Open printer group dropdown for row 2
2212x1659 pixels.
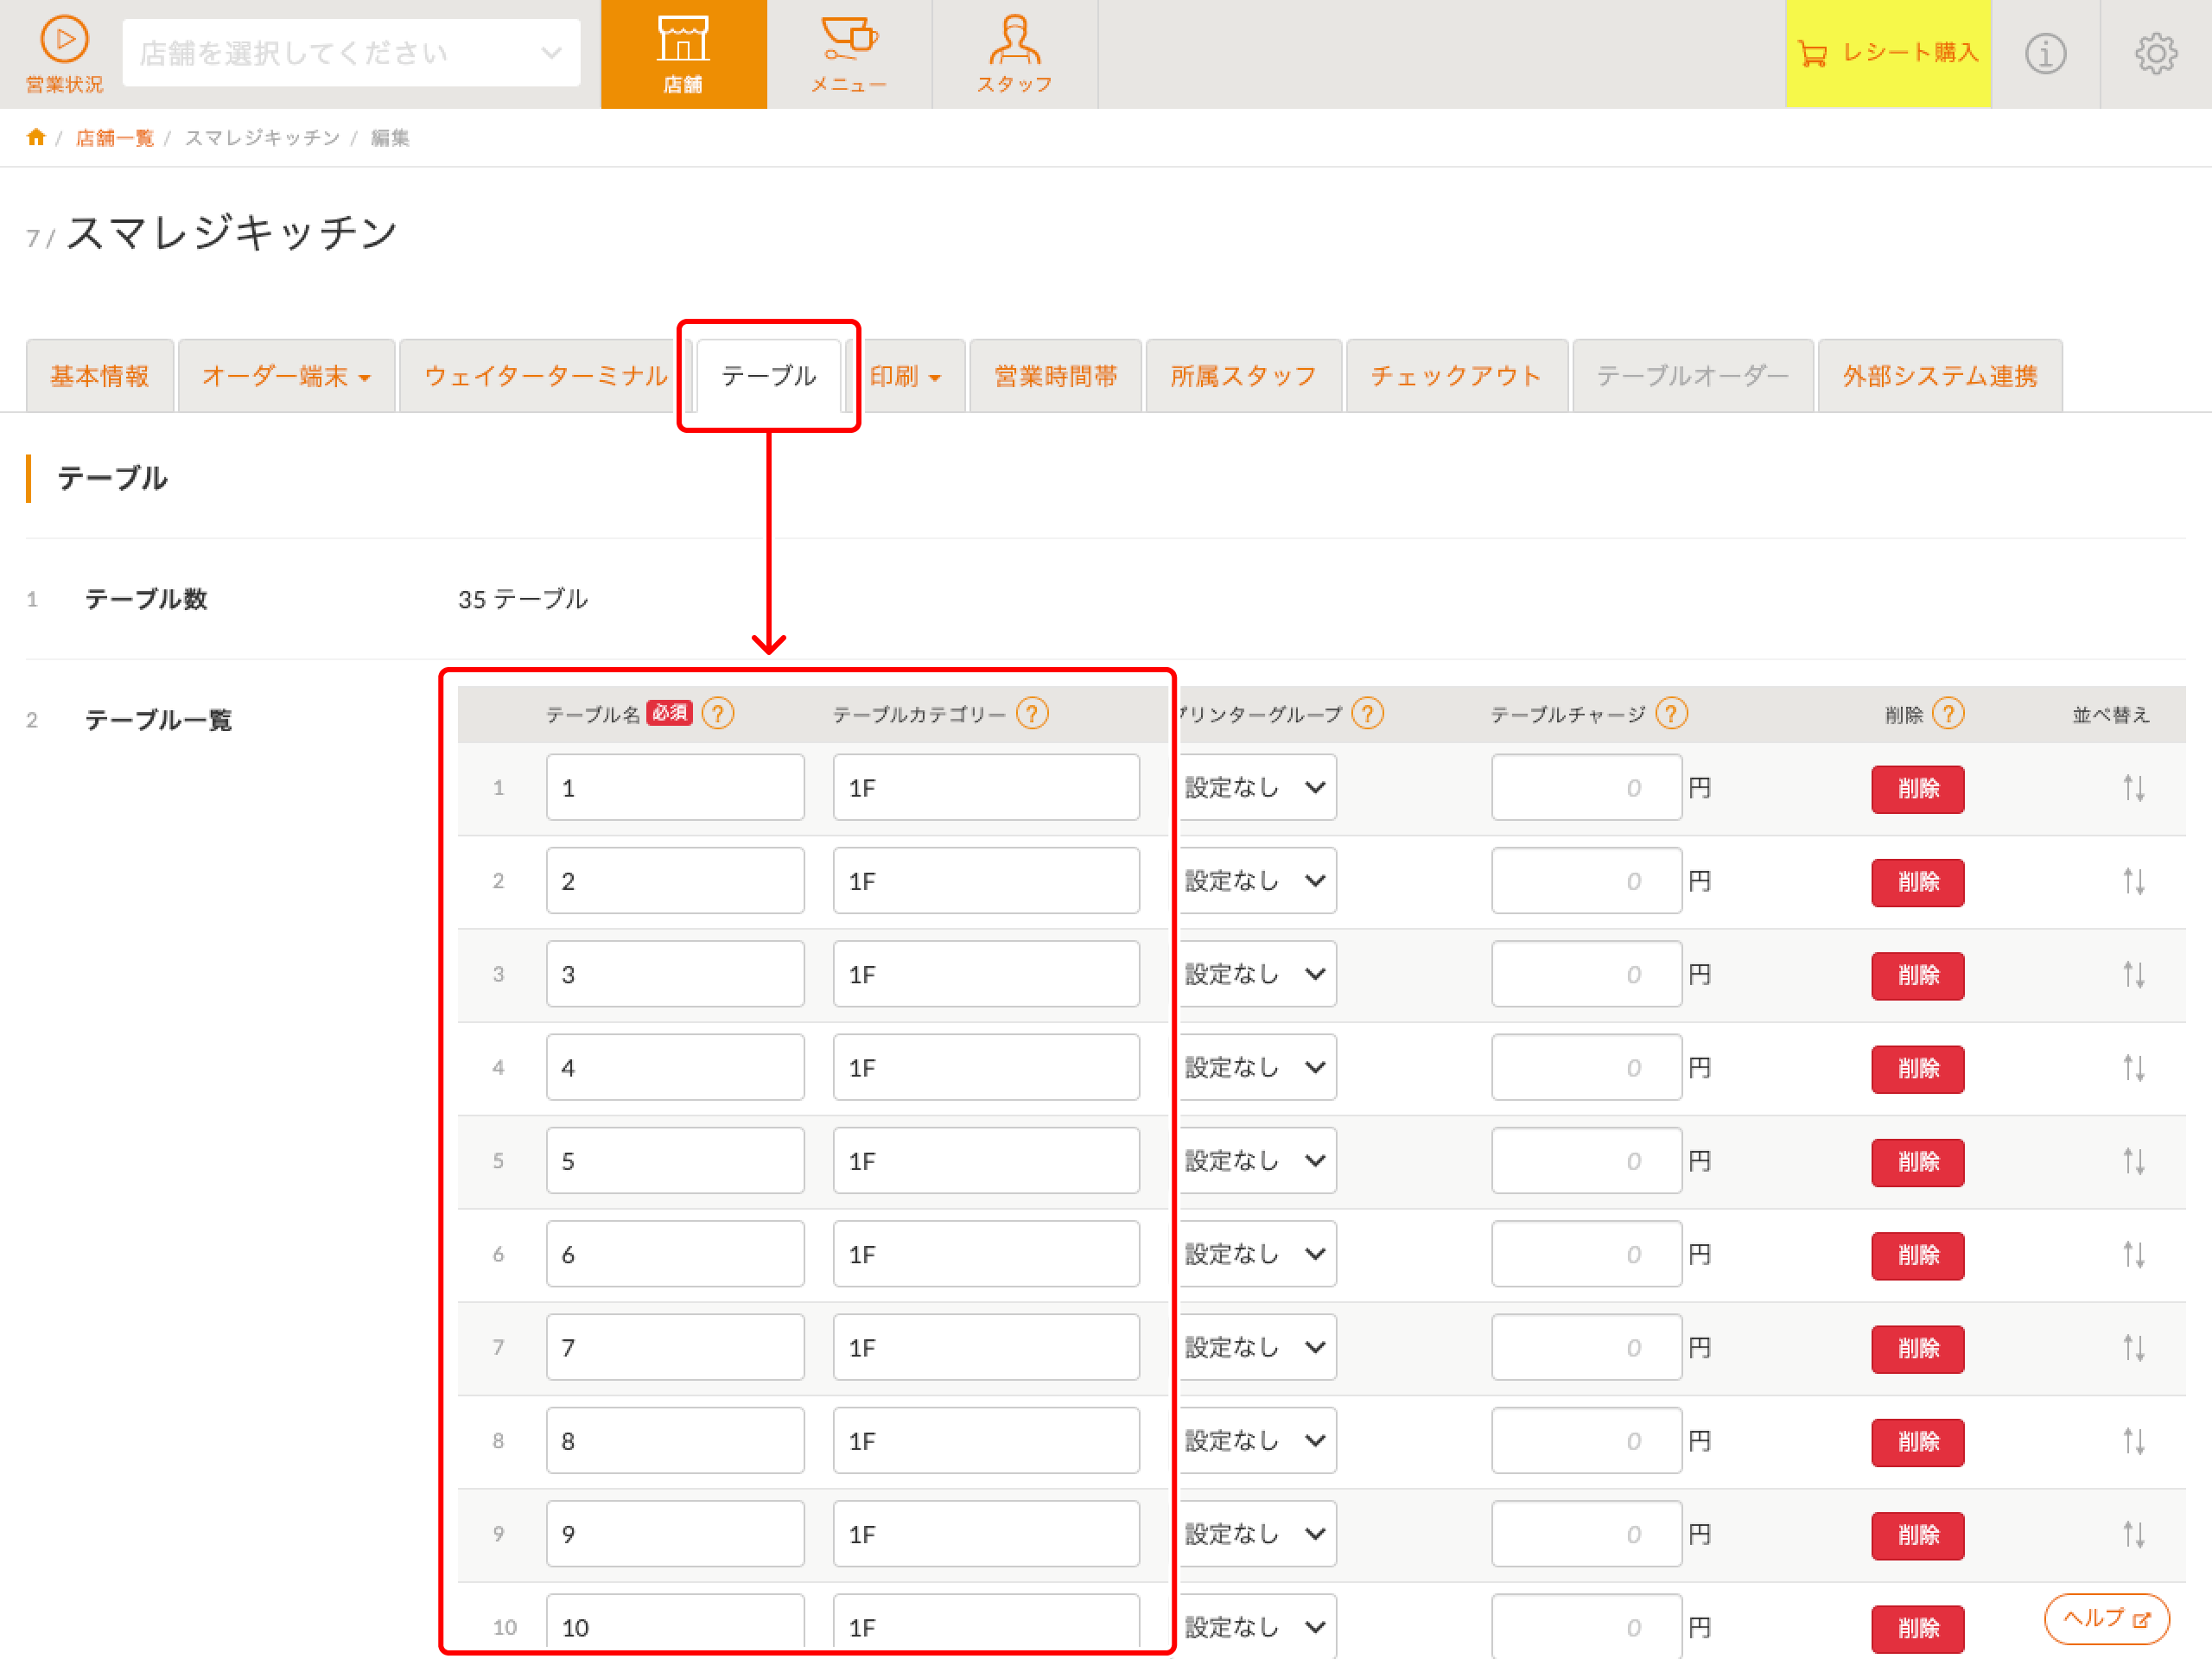pyautogui.click(x=1257, y=881)
